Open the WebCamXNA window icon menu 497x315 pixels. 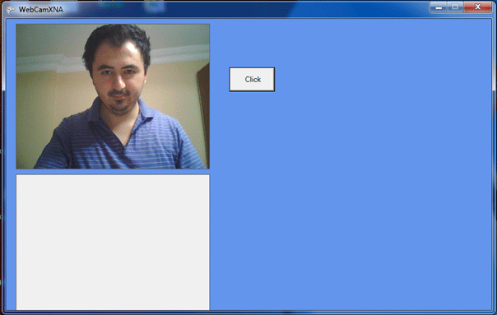[11, 10]
